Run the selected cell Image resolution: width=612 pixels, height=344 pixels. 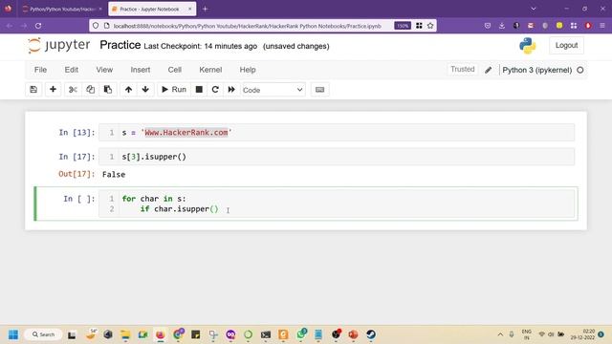174,90
